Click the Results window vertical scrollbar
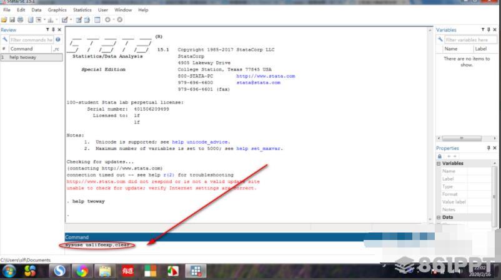The width and height of the screenshot is (501, 280). tap(430, 124)
